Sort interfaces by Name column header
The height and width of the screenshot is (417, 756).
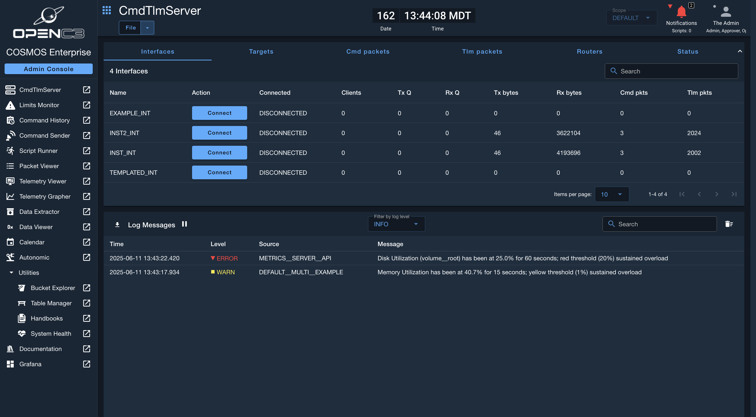pyautogui.click(x=118, y=93)
